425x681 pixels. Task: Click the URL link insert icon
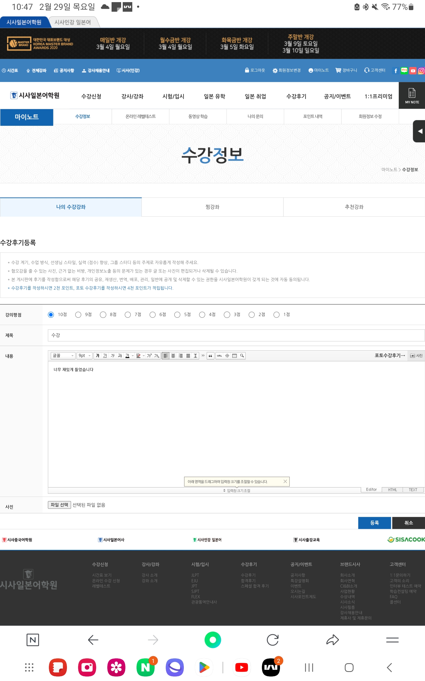pos(219,356)
